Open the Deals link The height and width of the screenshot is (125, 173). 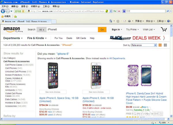click(x=69, y=38)
